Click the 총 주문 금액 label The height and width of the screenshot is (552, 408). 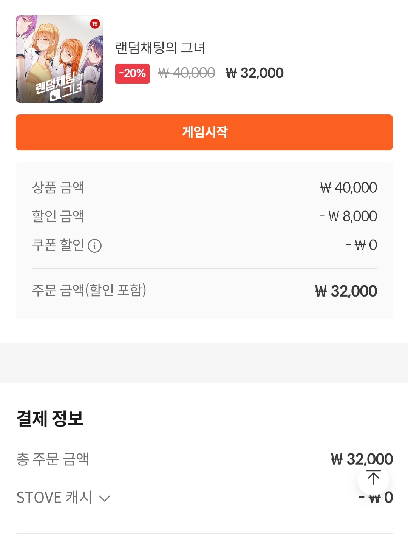pos(53,459)
